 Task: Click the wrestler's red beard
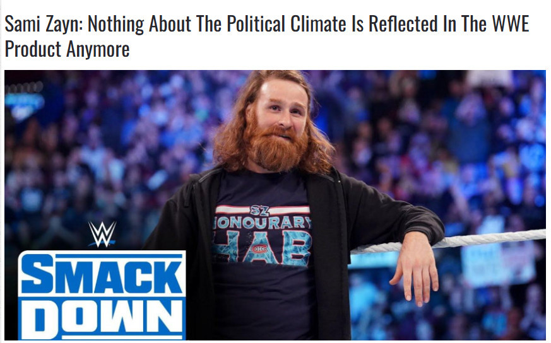[x=276, y=148]
